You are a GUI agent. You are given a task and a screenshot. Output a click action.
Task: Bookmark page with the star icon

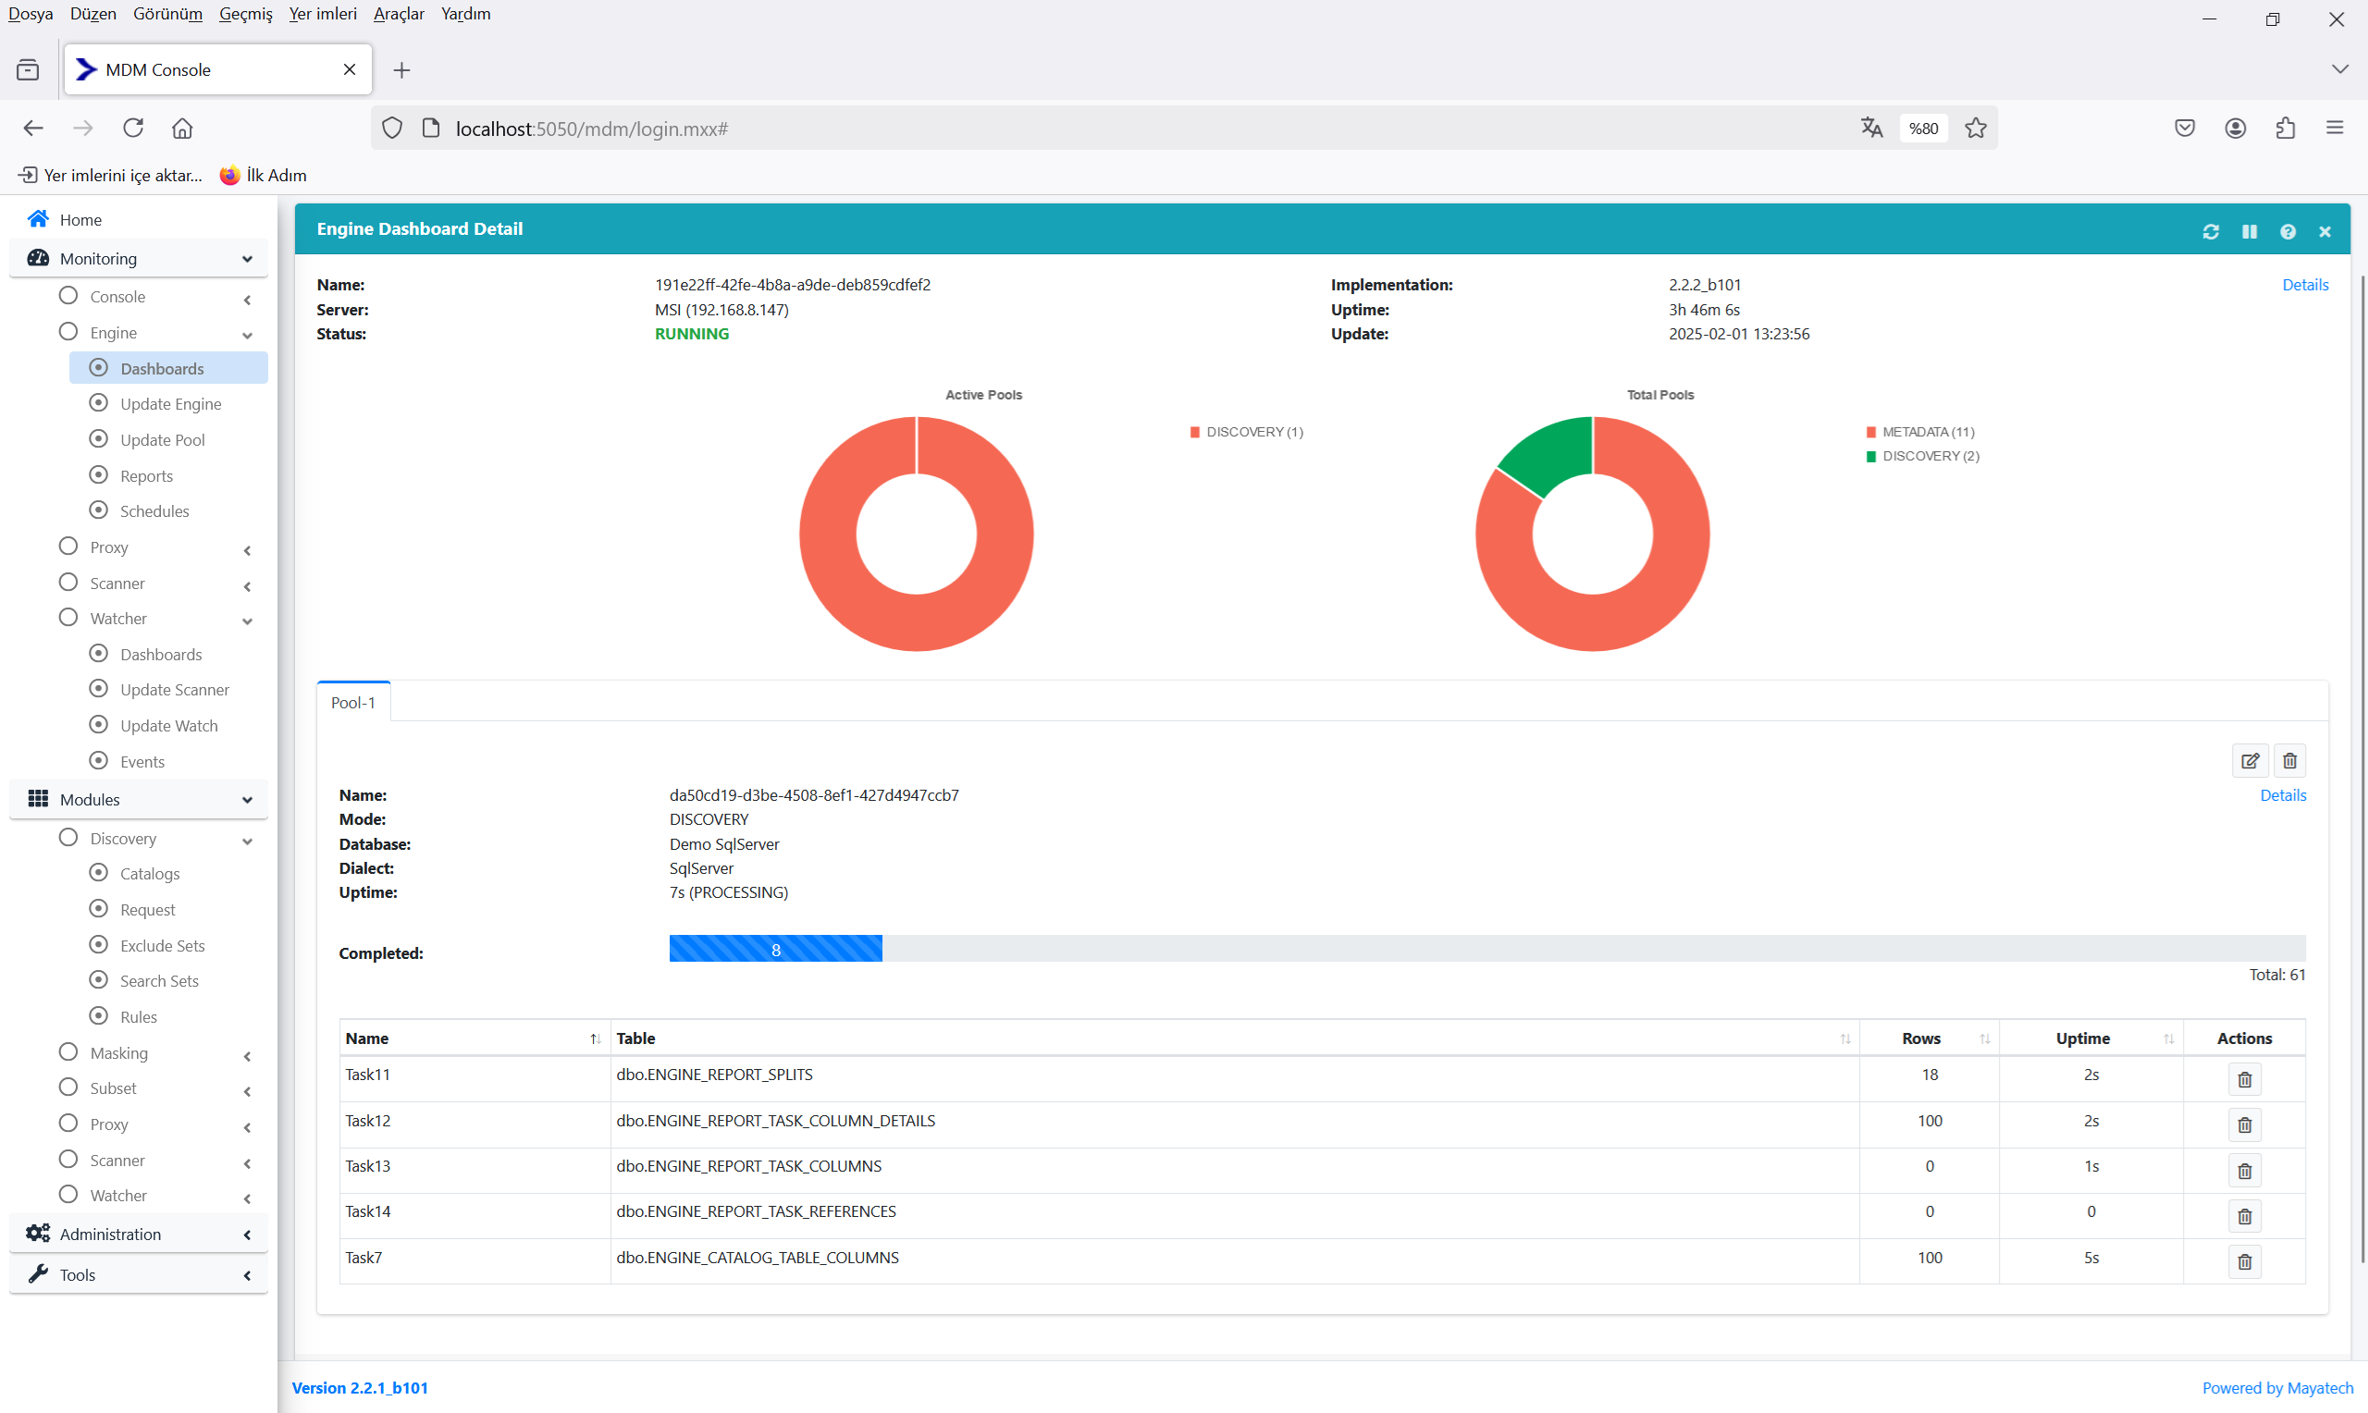(1975, 128)
